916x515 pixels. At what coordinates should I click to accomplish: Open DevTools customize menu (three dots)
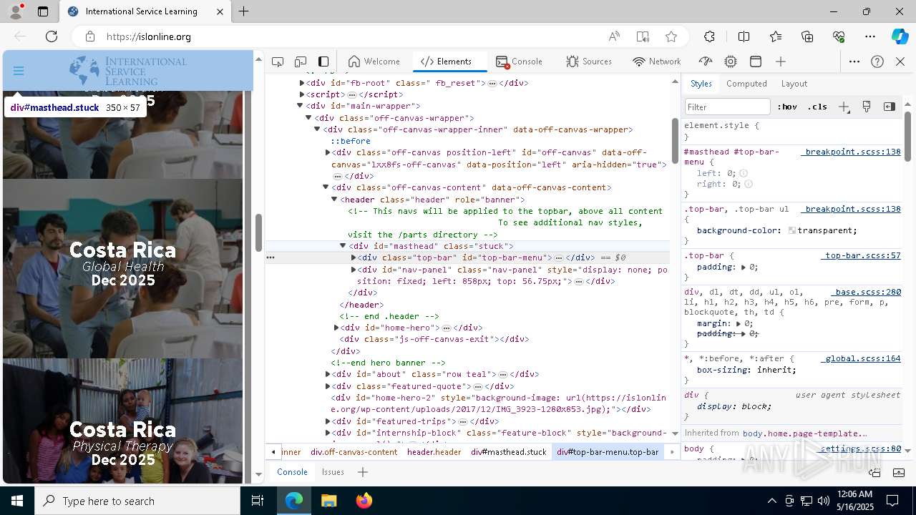point(854,62)
